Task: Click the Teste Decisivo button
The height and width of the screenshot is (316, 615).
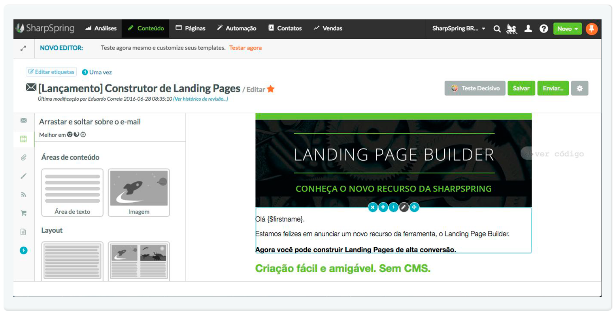Action: pos(475,88)
